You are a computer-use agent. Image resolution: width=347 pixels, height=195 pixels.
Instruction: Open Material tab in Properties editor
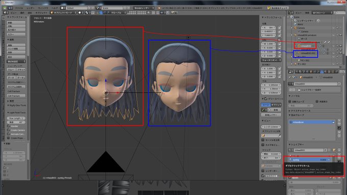point(326,72)
